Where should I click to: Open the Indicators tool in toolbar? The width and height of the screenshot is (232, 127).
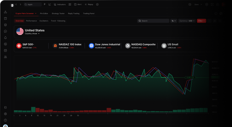60,4
